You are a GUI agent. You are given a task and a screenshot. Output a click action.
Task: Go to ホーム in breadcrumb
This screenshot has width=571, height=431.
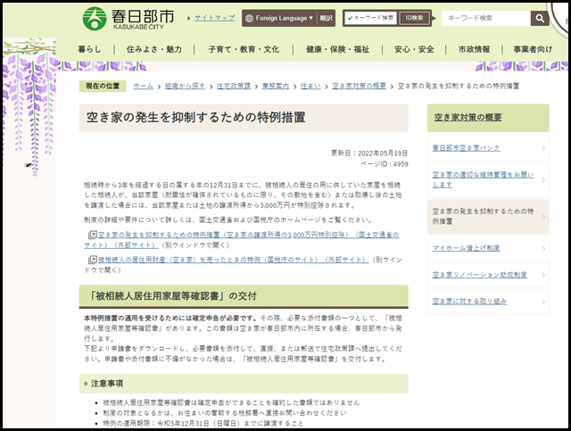click(x=143, y=86)
